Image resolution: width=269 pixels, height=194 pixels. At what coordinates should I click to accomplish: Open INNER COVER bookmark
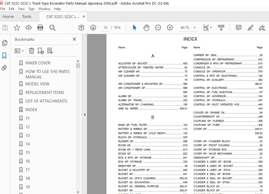point(38,63)
